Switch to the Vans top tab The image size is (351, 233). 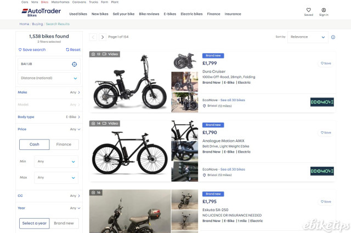click(35, 2)
